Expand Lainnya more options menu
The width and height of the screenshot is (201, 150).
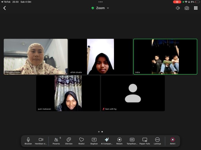157,140
